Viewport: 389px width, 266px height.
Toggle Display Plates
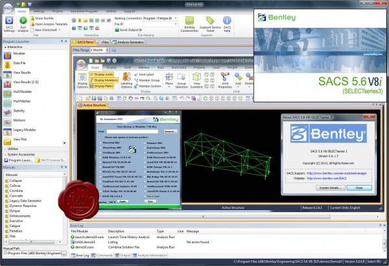click(x=101, y=86)
